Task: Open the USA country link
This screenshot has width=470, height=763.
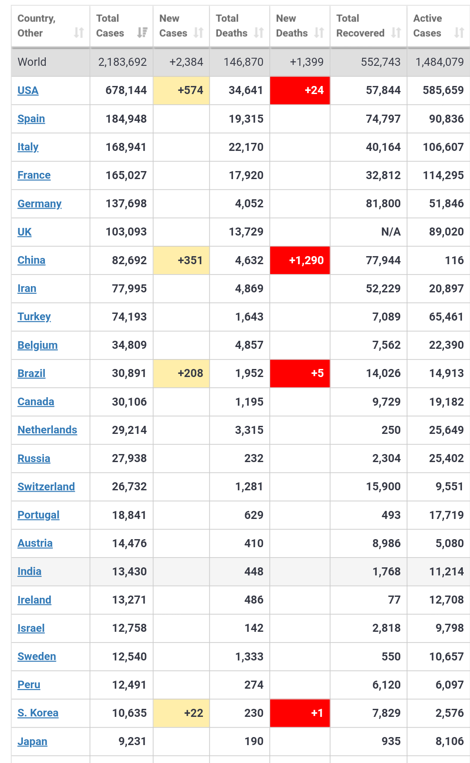Action: (x=28, y=90)
